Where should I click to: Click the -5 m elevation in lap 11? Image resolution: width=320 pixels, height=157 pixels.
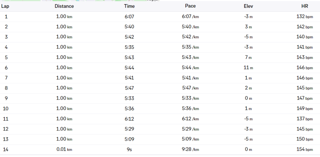coord(248,119)
